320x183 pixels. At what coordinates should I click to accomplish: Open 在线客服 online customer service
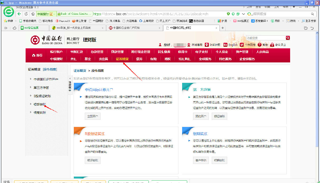point(195,45)
